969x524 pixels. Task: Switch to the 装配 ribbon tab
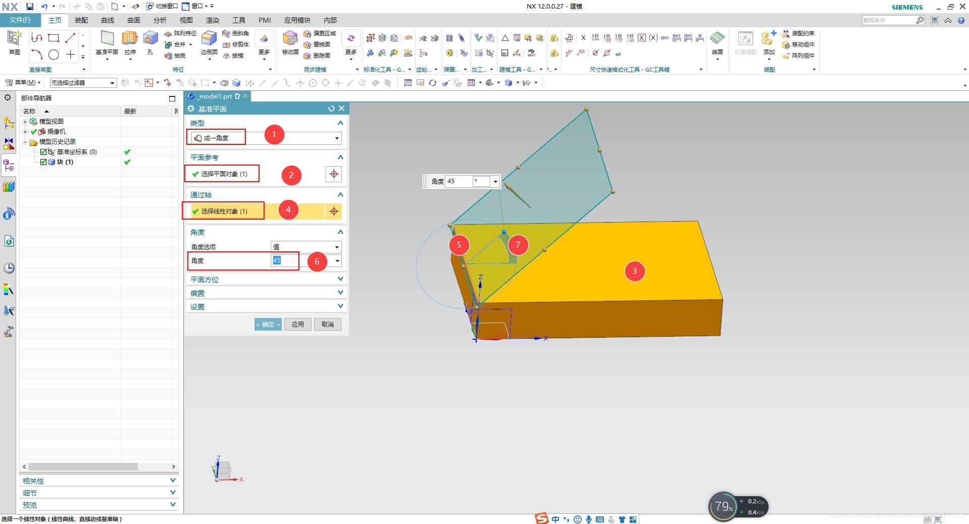tap(81, 20)
